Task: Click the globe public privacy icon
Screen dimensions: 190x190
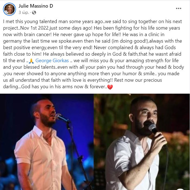Action: 34,12
